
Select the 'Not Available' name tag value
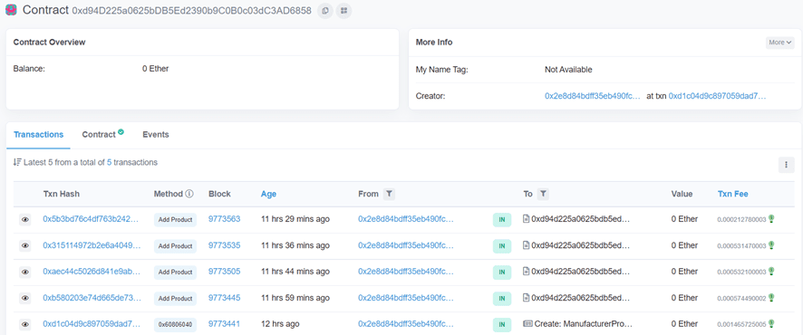tap(568, 70)
